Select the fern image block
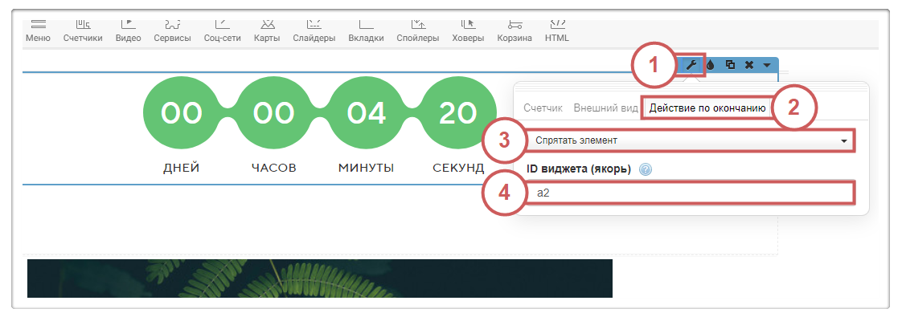902x317 pixels. coord(320,278)
